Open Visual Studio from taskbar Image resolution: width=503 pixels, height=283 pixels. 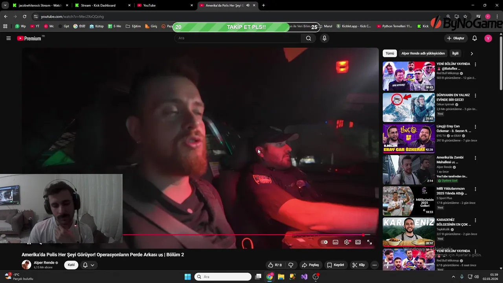[304, 277]
